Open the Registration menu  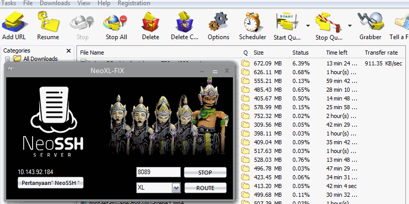click(134, 3)
